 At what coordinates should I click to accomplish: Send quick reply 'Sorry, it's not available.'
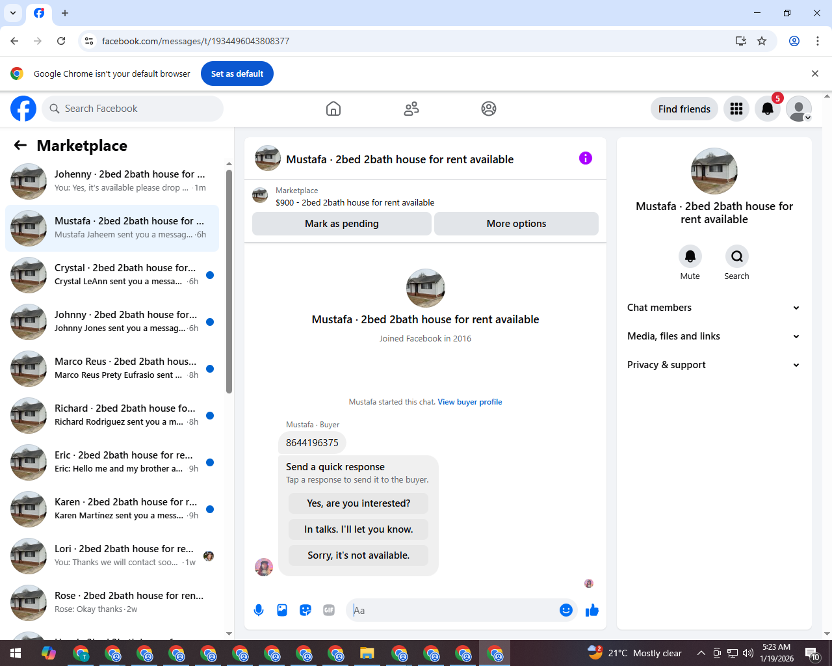tap(358, 555)
